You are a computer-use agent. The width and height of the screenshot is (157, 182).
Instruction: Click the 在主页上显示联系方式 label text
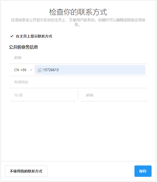point(34,36)
